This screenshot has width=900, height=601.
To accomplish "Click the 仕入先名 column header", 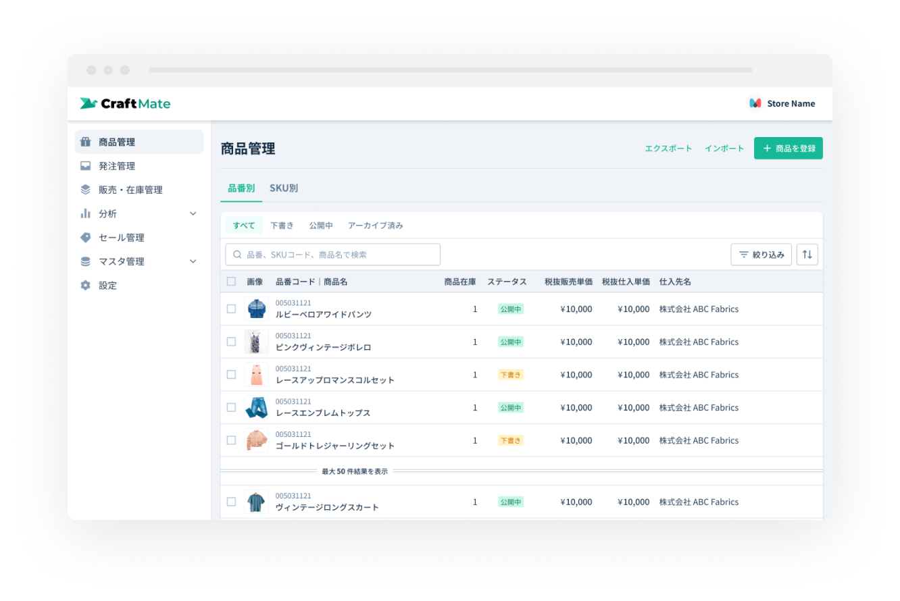I will 675,282.
